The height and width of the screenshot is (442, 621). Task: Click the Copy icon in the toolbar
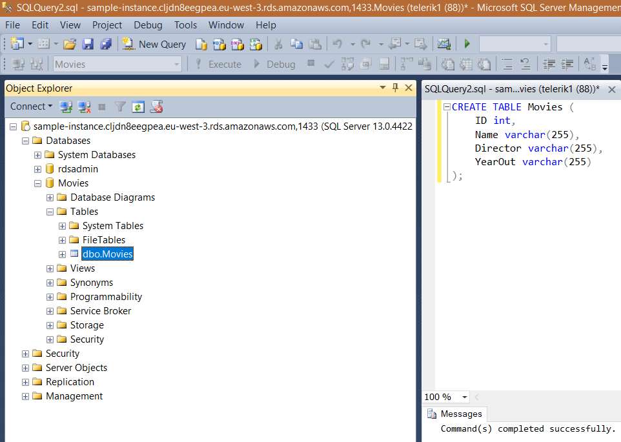(297, 44)
